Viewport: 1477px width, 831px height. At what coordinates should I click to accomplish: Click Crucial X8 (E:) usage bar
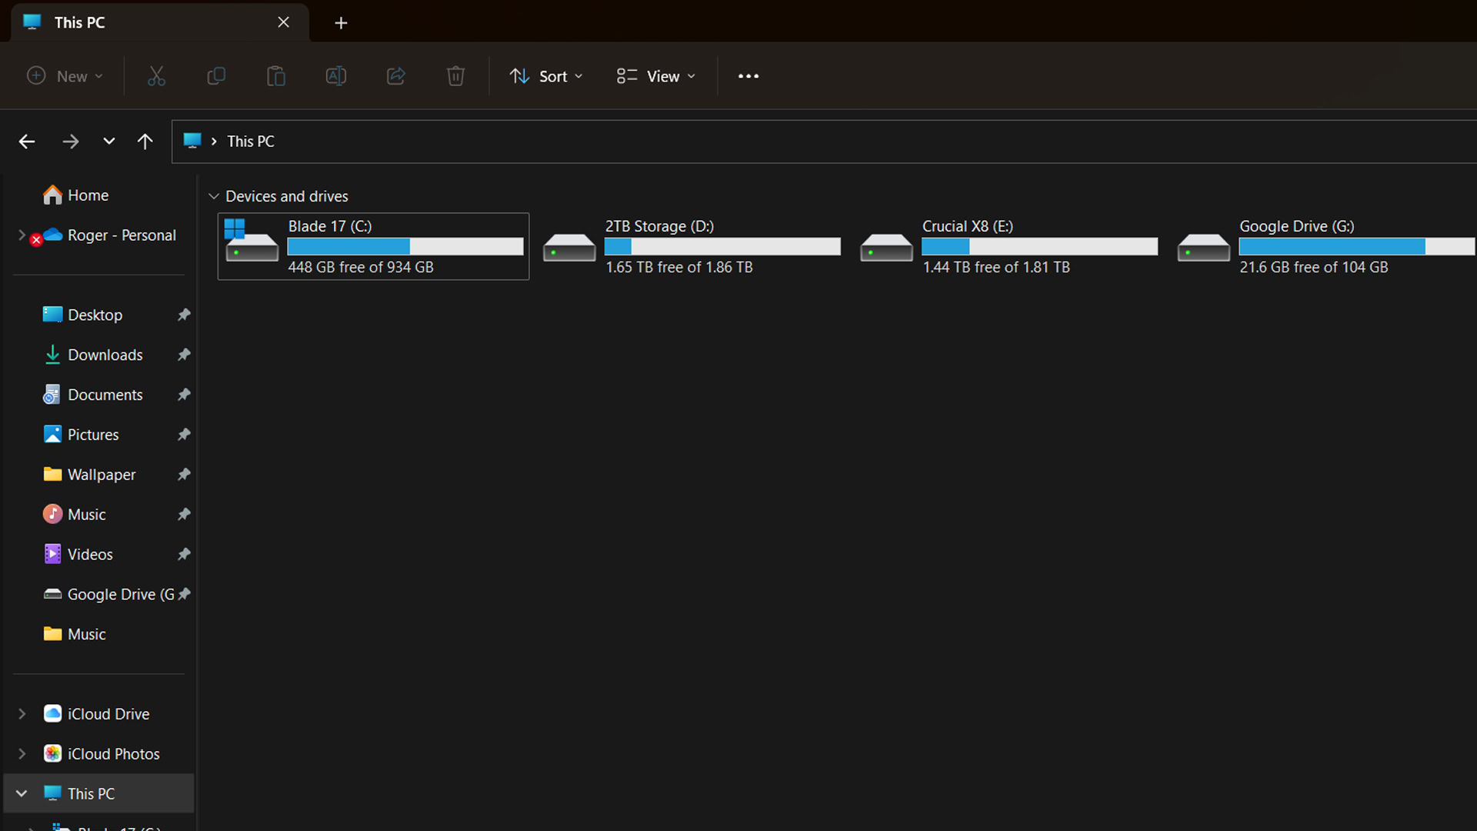point(1039,246)
